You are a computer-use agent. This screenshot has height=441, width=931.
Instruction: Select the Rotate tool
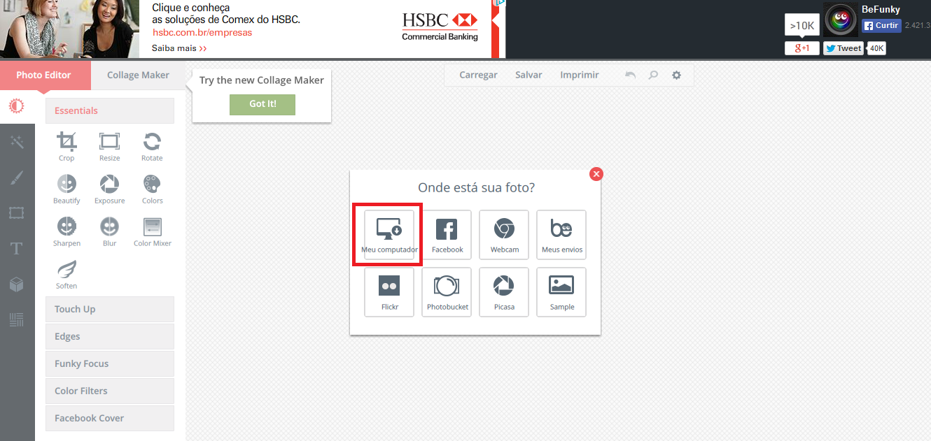[x=152, y=147]
